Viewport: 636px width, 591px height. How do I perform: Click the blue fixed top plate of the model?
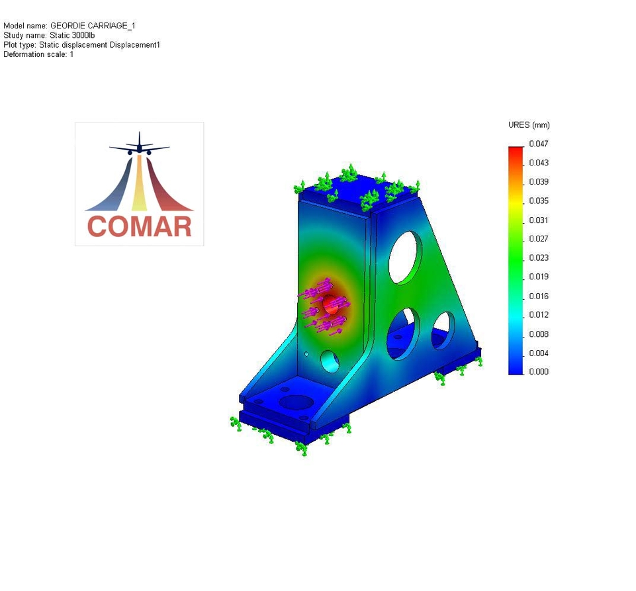tap(358, 190)
